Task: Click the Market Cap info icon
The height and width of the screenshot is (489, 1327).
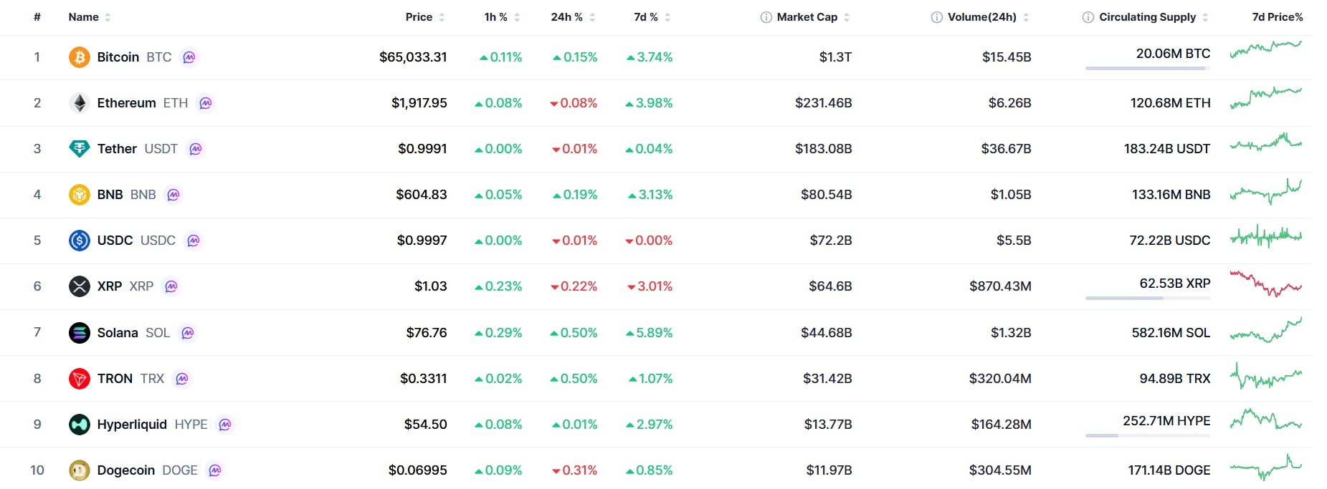Action: 766,17
